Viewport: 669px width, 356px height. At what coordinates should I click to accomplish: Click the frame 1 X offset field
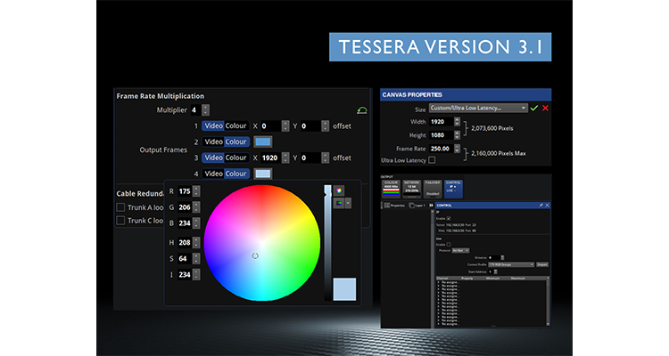(x=271, y=126)
